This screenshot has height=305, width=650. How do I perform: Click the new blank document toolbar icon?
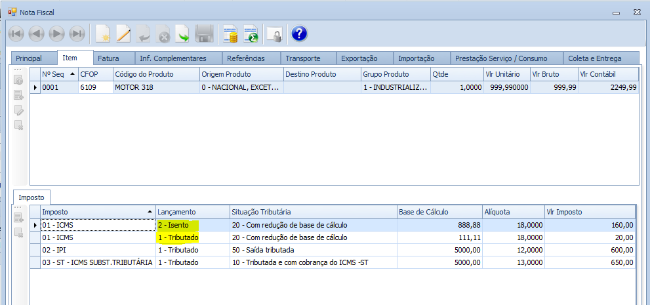pyautogui.click(x=103, y=33)
